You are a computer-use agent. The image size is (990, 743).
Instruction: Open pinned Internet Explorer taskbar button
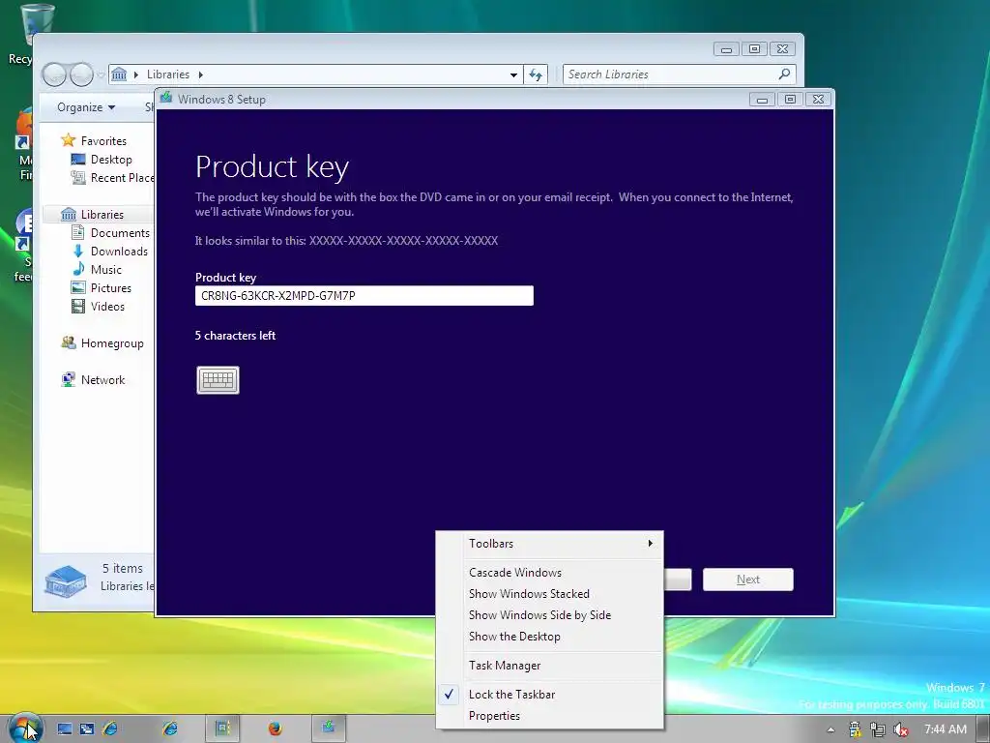(x=169, y=728)
